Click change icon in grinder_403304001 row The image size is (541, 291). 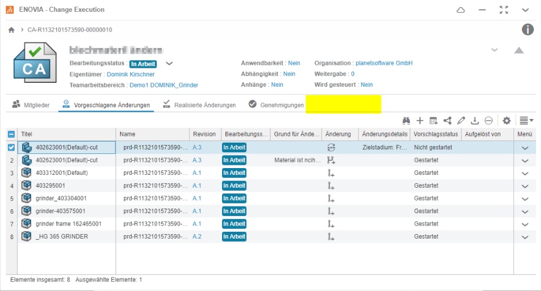pos(331,199)
